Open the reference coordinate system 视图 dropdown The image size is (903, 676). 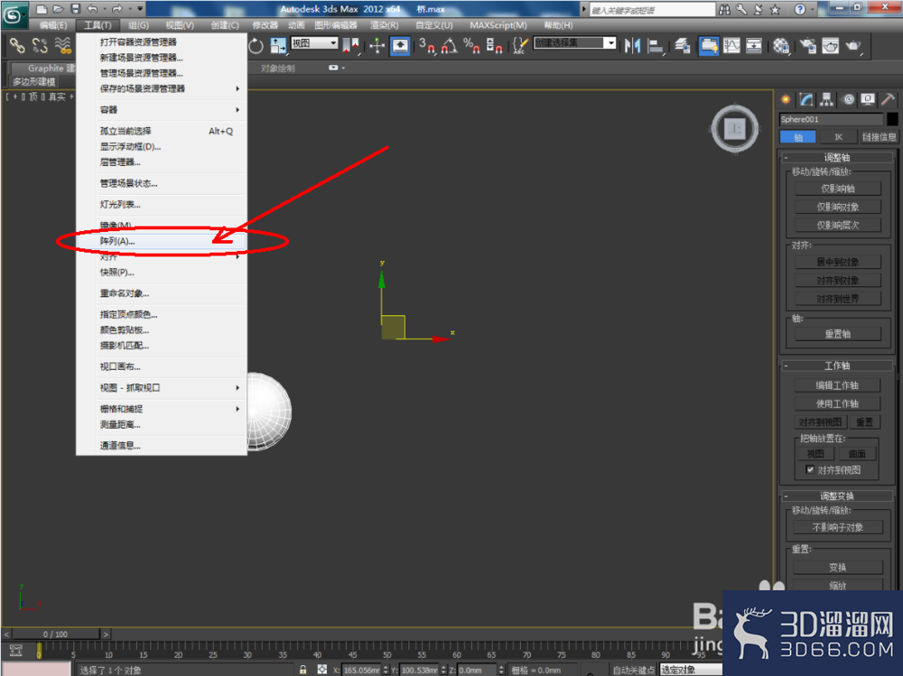314,43
